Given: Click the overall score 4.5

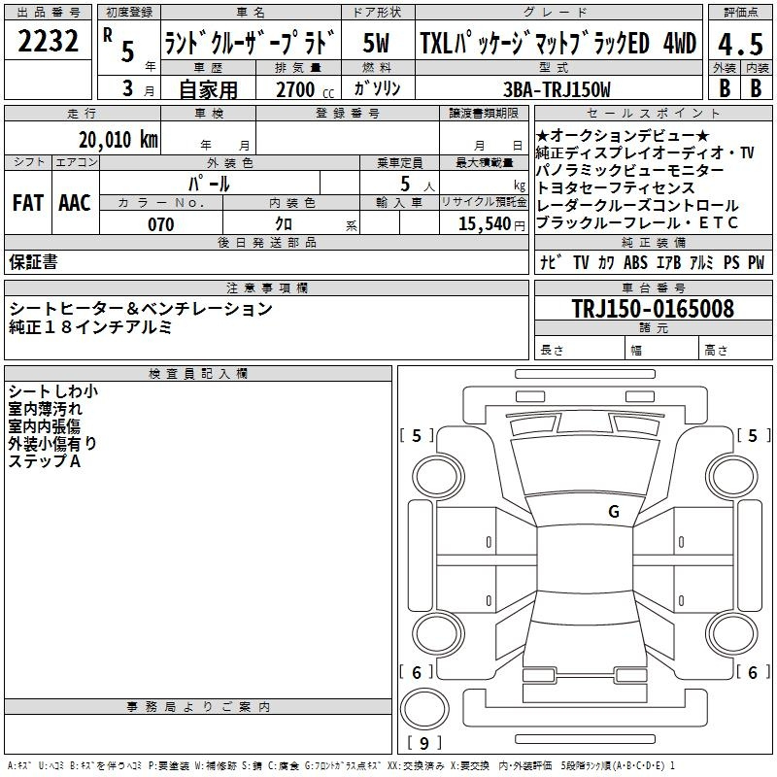Looking at the screenshot, I should click(740, 44).
